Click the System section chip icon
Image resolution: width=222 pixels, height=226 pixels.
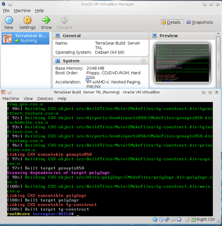[58, 61]
